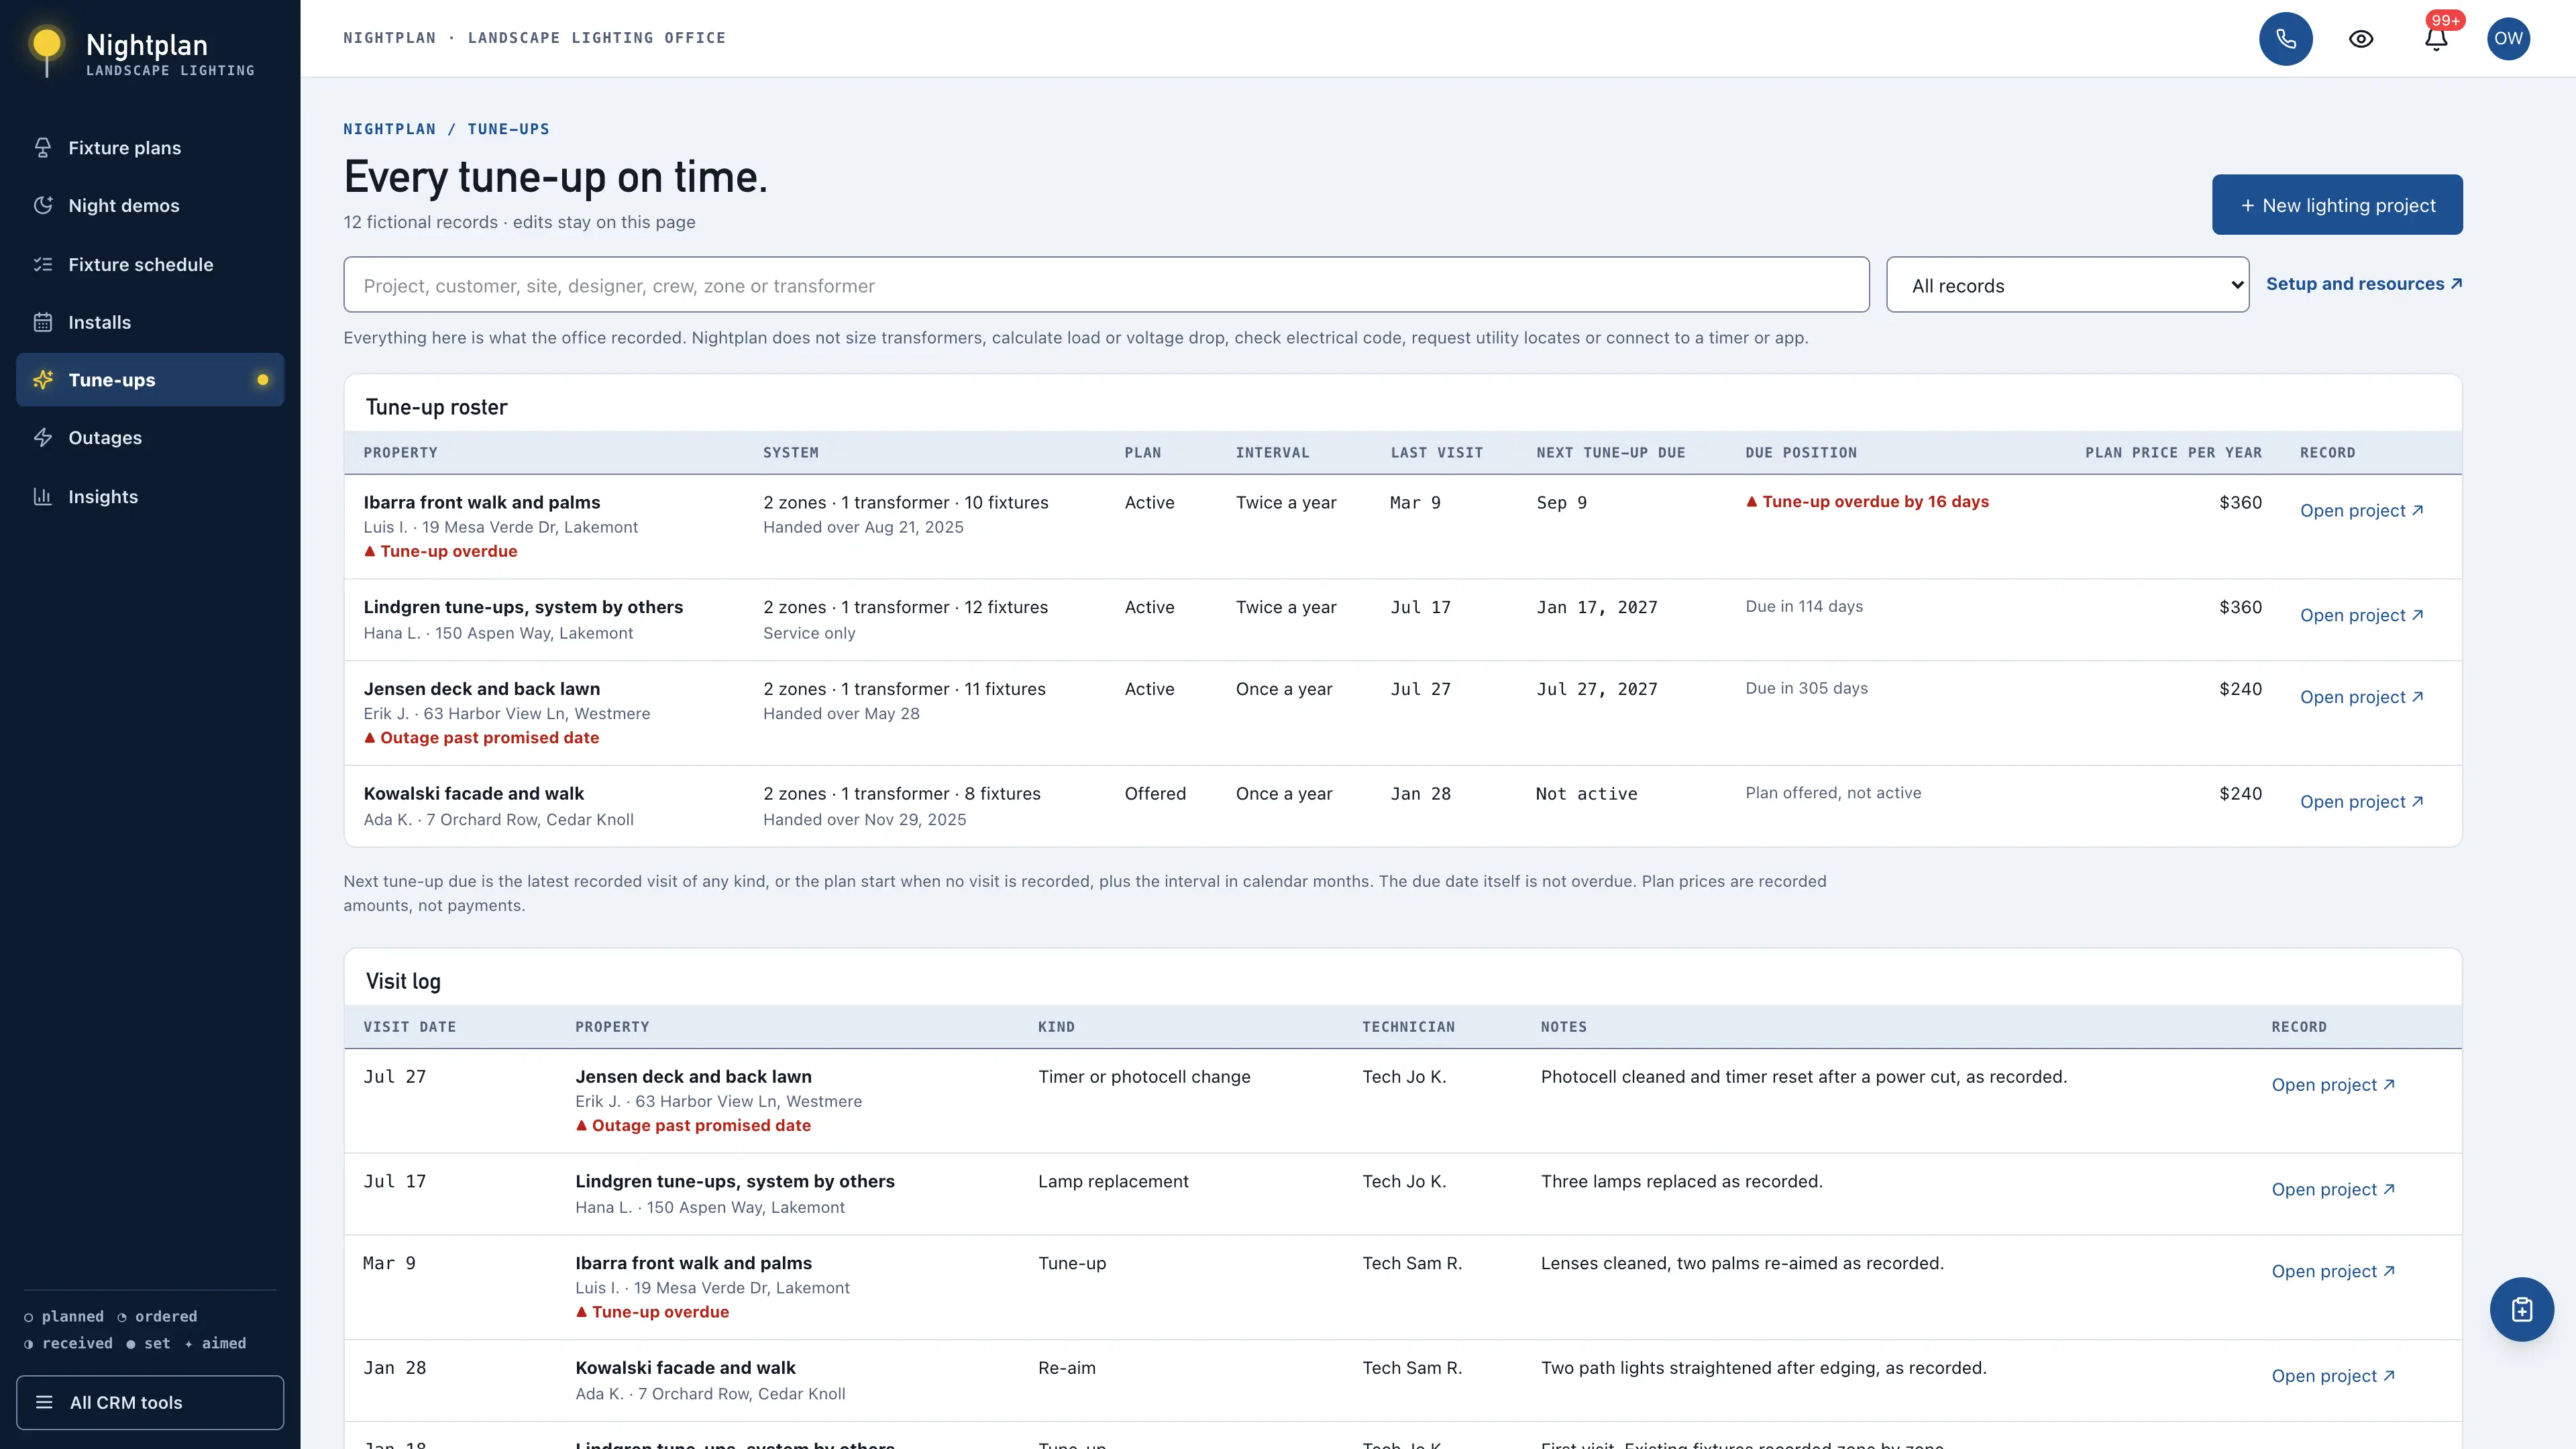The height and width of the screenshot is (1449, 2576).
Task: Open the notifications bell with 99+ badge
Action: (2436, 39)
